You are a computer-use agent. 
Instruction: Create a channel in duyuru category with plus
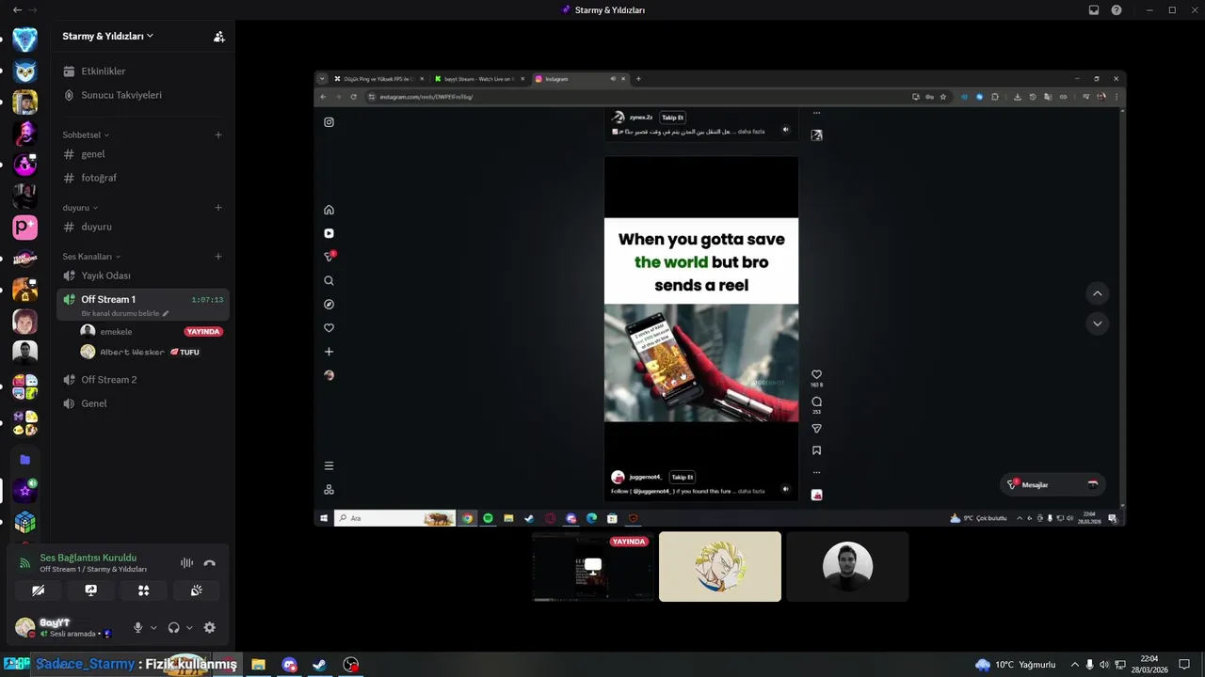pyautogui.click(x=218, y=208)
